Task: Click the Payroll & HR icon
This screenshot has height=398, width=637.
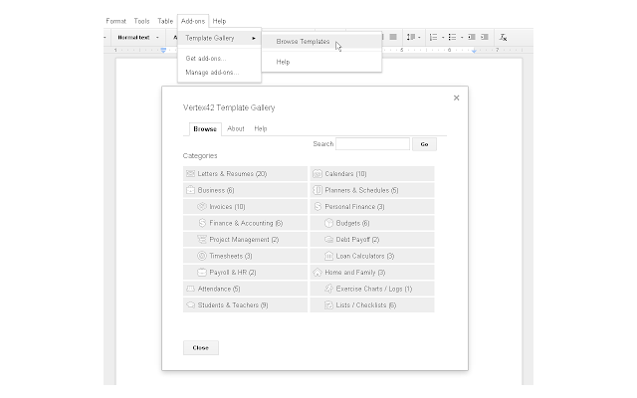Action: [x=202, y=272]
